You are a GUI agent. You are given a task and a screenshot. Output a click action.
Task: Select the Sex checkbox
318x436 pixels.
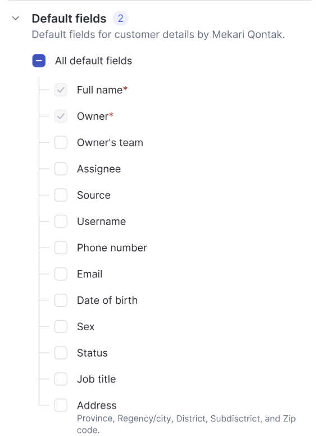(61, 326)
